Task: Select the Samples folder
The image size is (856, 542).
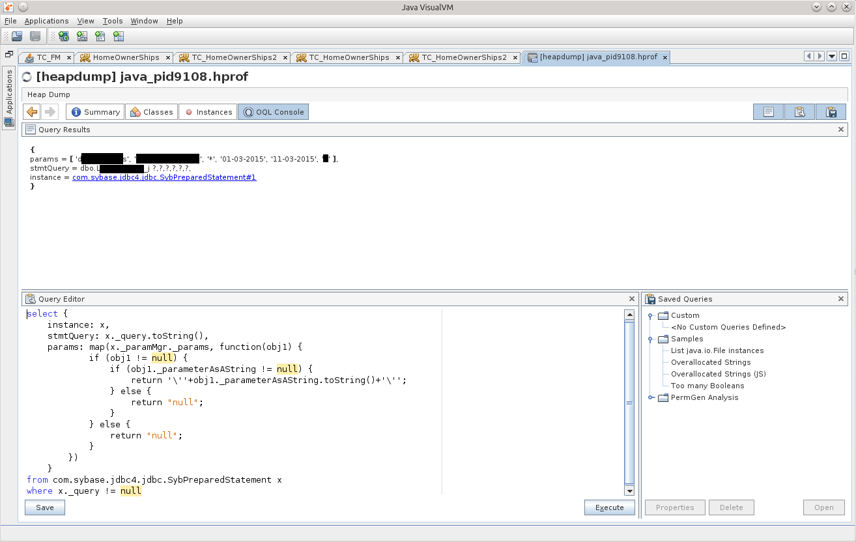Action: pos(680,339)
